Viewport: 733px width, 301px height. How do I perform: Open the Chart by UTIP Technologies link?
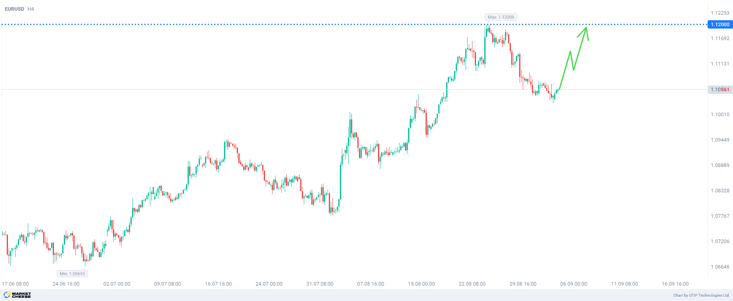coord(701,295)
